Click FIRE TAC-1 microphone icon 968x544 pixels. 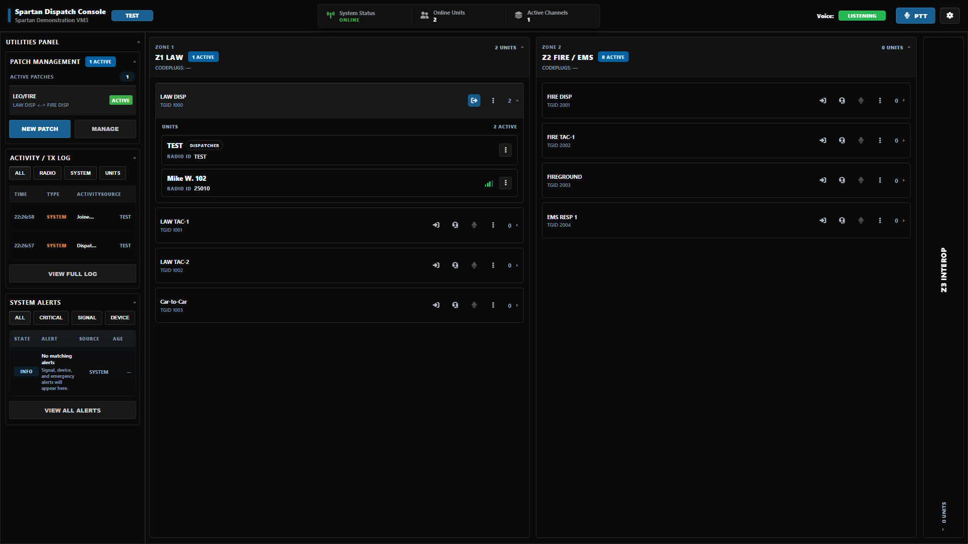[861, 141]
